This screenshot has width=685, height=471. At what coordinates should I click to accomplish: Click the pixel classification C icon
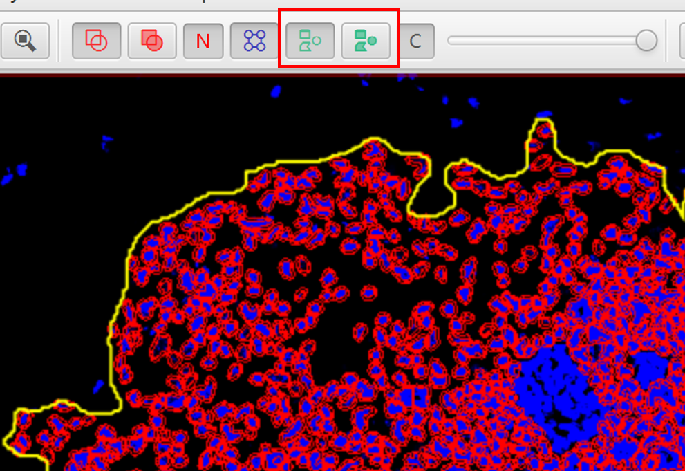[x=415, y=41]
